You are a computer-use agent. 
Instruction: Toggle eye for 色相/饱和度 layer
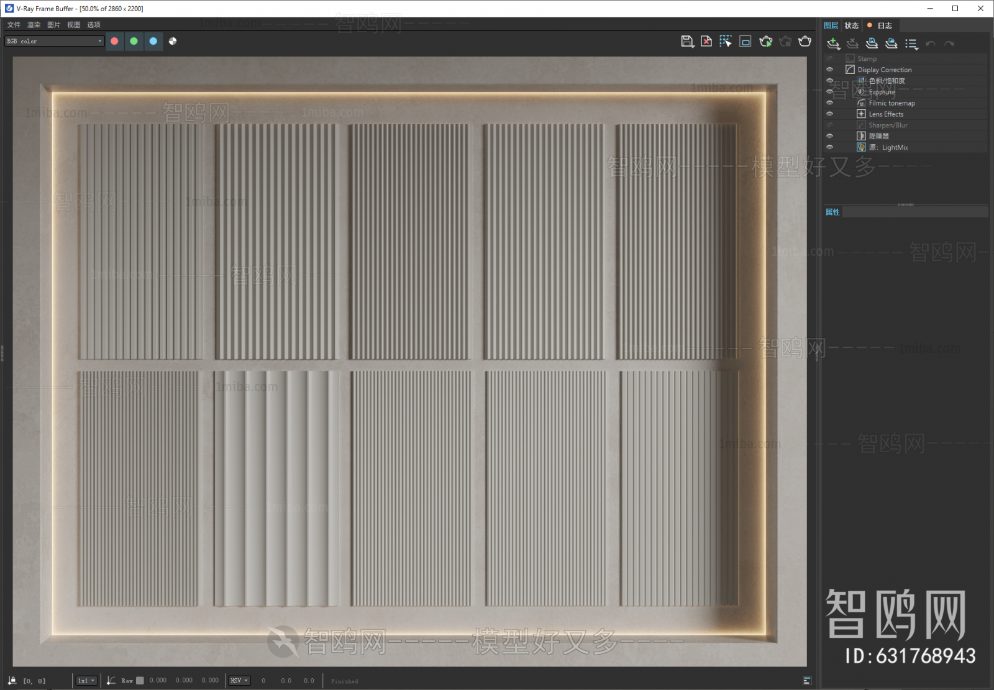coord(829,81)
